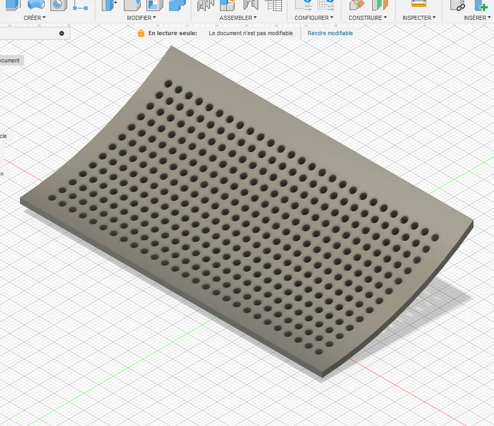Viewport: 494px width, 426px height.
Task: Click the 'En lecture seule:' label
Action: pyautogui.click(x=173, y=33)
